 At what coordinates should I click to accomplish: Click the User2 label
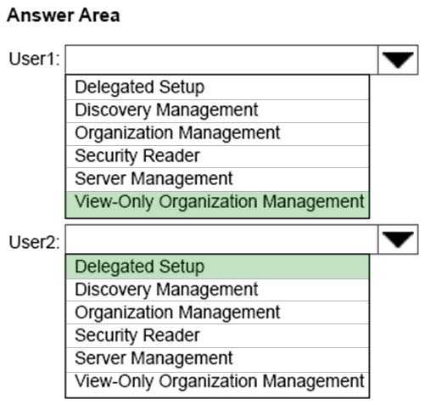click(x=34, y=242)
